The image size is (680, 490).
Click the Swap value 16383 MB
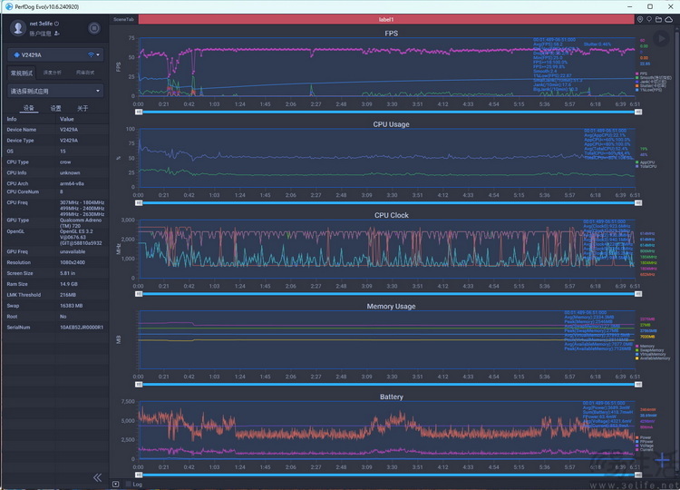71,306
